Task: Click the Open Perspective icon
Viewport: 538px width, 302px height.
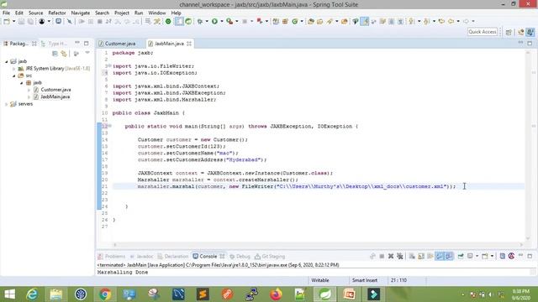Action: (509, 32)
